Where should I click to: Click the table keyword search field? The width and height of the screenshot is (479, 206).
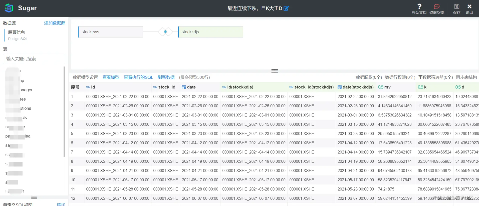coord(34,59)
